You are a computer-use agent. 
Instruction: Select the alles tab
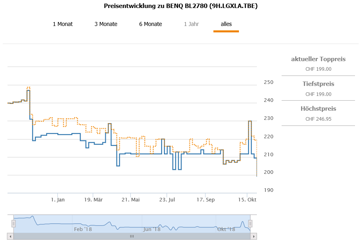coord(226,24)
